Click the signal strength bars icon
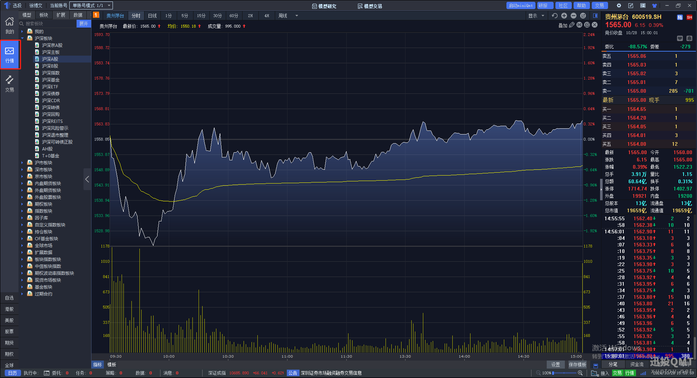697x378 pixels. tap(643, 373)
